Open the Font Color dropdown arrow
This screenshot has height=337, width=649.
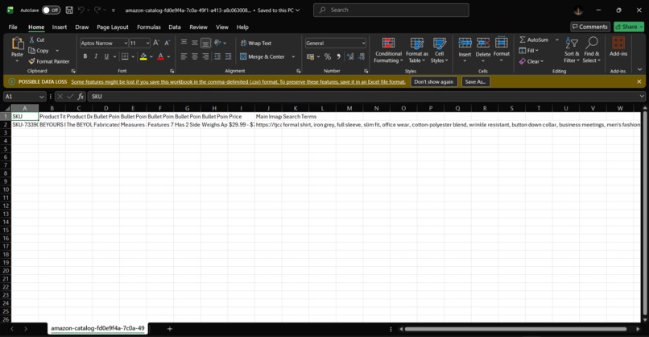[x=168, y=56]
